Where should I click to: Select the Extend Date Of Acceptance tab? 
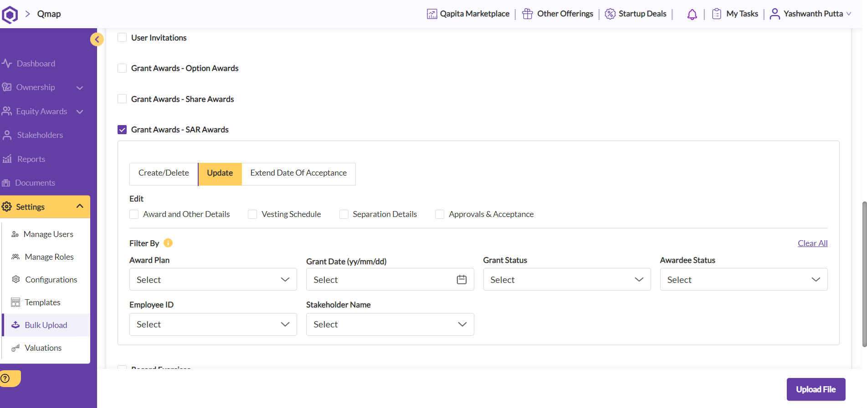[298, 173]
